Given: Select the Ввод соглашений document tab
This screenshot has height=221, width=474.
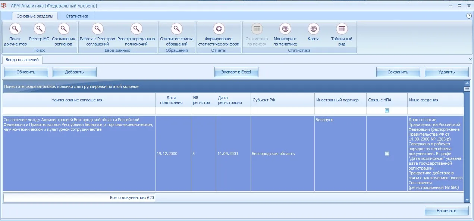Looking at the screenshot, I should click(x=22, y=60).
